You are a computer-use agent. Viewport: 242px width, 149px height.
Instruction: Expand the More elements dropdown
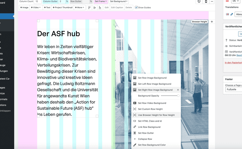coord(80,7)
